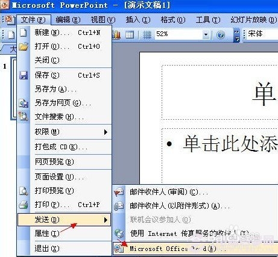
Task: Click the printer icon beside 打印
Action: click(23, 205)
